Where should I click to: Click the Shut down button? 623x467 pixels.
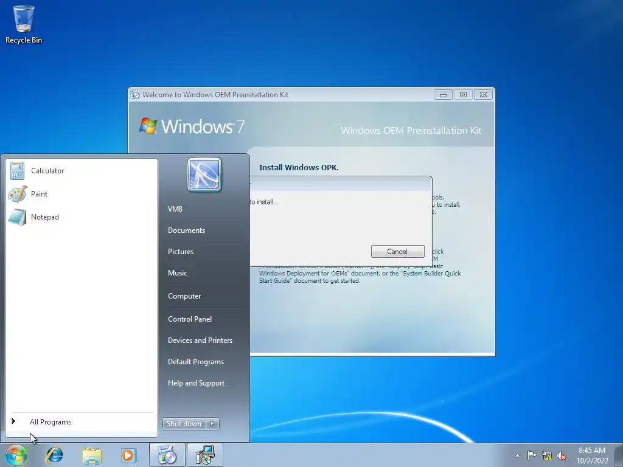[184, 424]
